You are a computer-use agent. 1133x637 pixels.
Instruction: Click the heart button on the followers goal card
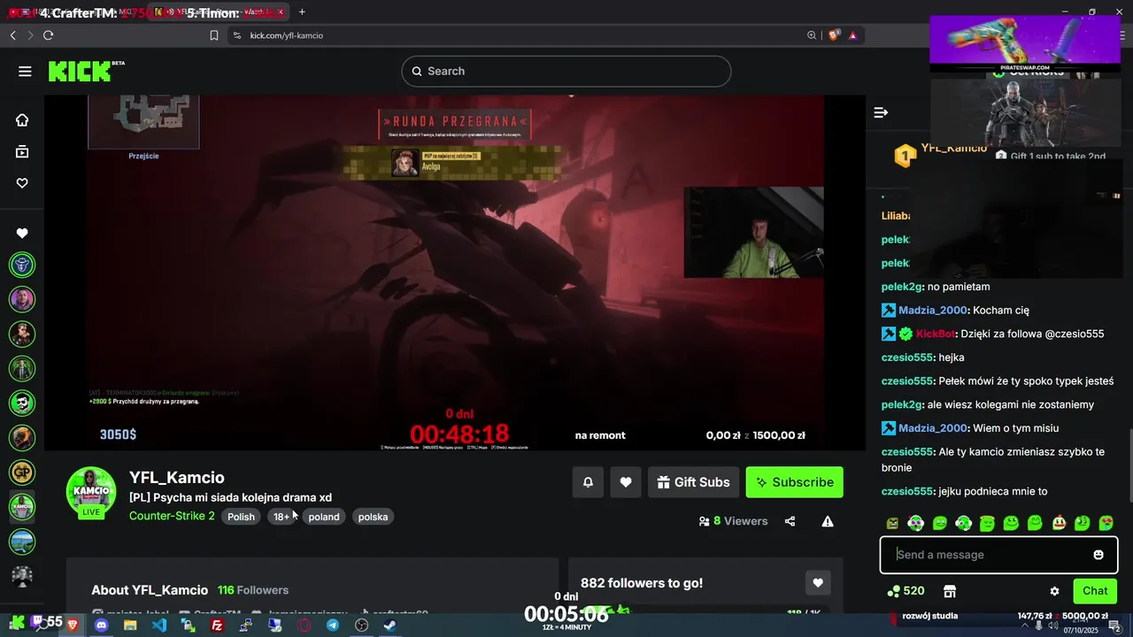818,583
